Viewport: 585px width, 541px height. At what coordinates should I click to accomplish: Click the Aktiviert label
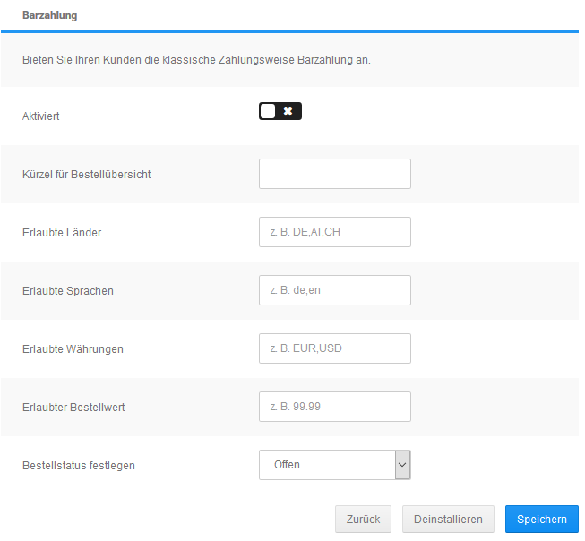(40, 116)
